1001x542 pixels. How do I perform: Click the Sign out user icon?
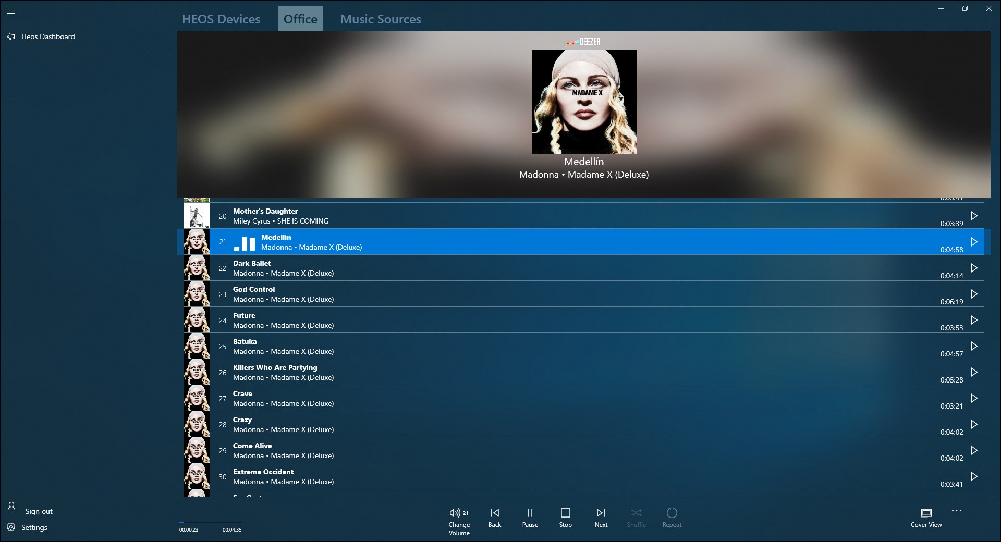coord(11,506)
